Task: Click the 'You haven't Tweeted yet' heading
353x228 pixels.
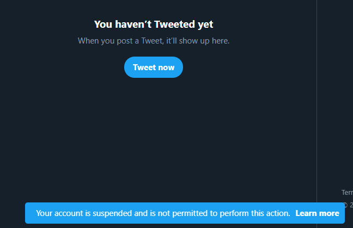Action: (x=154, y=24)
